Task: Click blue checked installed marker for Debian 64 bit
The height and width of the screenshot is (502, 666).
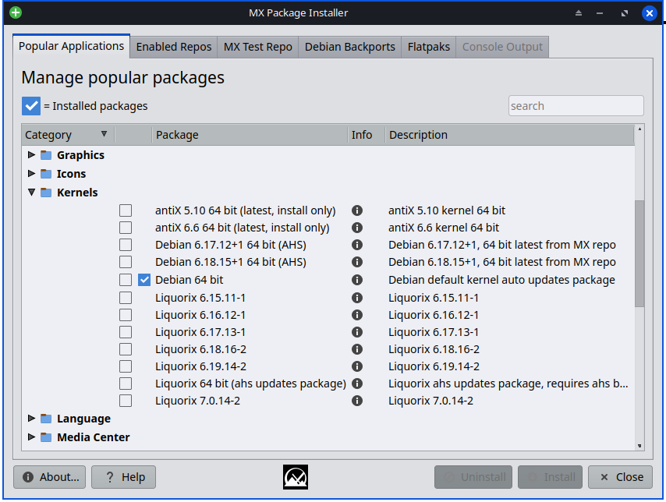Action: [144, 280]
